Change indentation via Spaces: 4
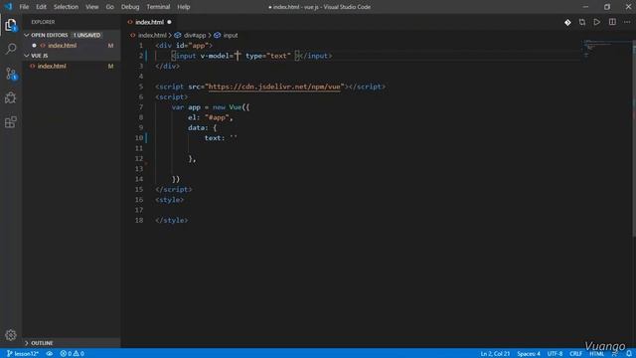636x358 pixels. coord(529,354)
